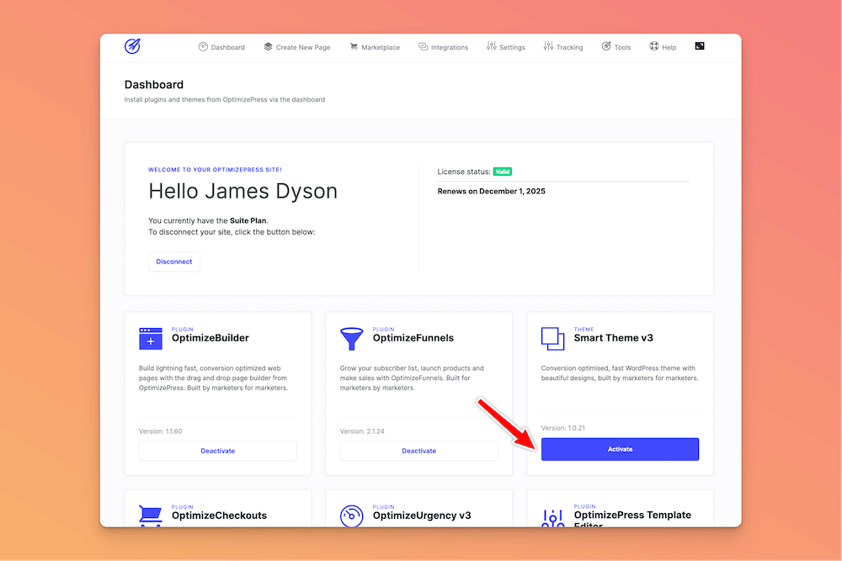Viewport: 842px width, 561px height.
Task: Click the Tools target icon
Action: point(606,46)
